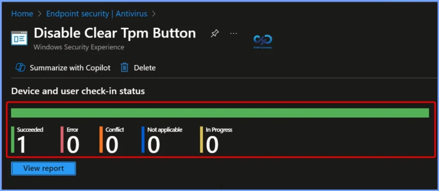439x191 pixels.
Task: Click the green Succeeded color marker
Action: click(12, 140)
